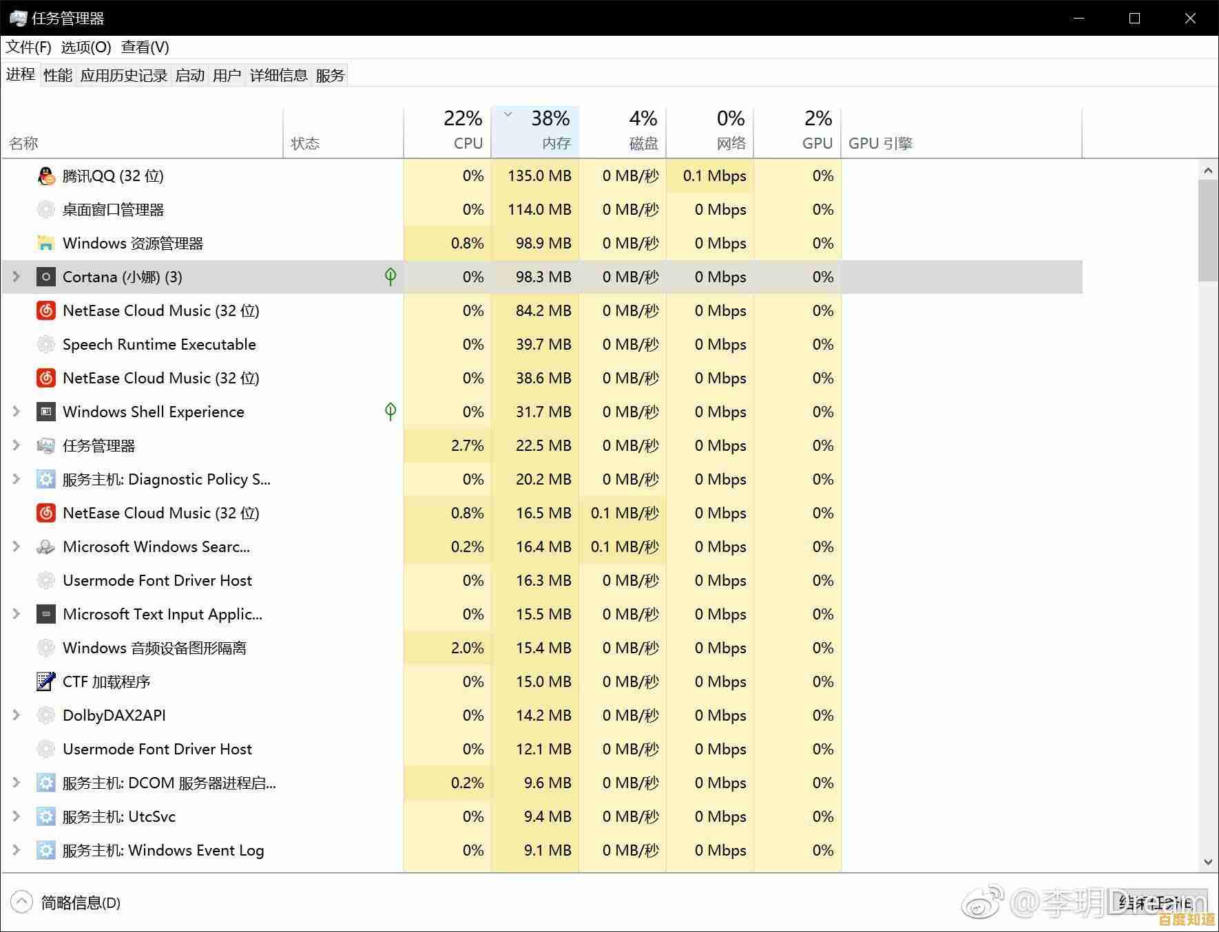Click the green leaf icon beside Cortana

(x=390, y=277)
